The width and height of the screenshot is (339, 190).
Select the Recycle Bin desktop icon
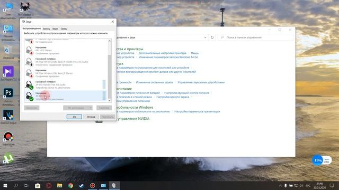[x=8, y=51]
